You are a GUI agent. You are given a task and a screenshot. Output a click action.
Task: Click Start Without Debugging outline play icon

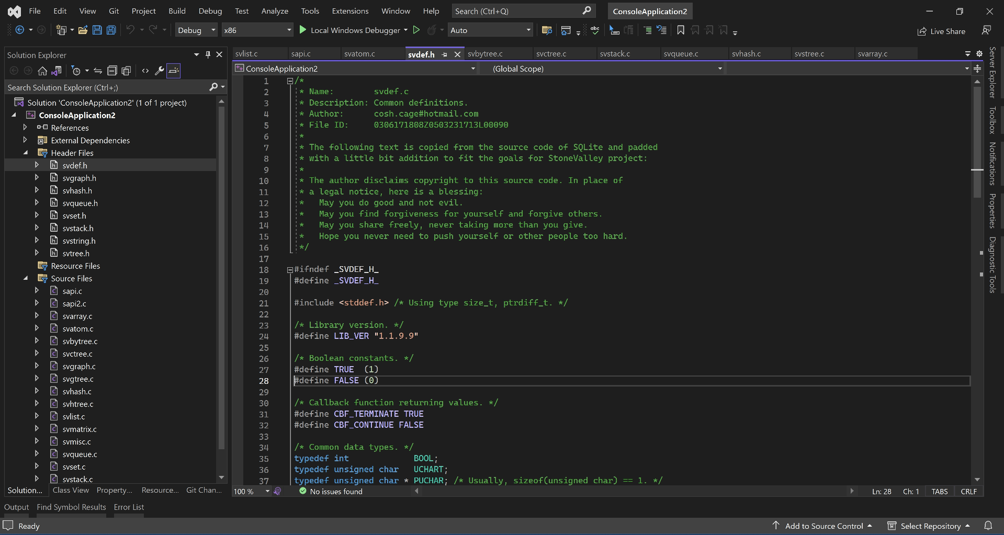(416, 30)
